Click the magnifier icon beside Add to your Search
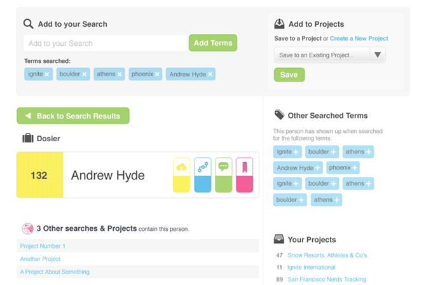The image size is (426, 285). 28,24
